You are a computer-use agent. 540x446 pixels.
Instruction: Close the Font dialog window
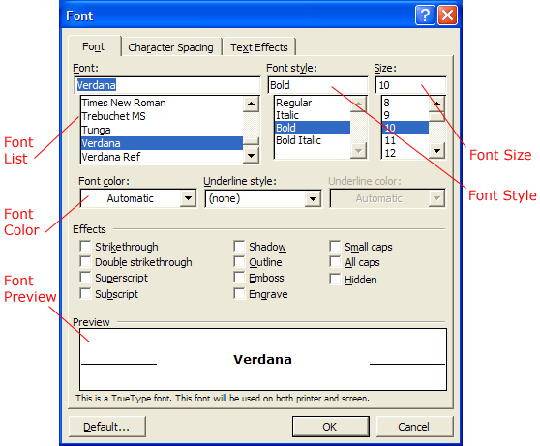tap(447, 15)
